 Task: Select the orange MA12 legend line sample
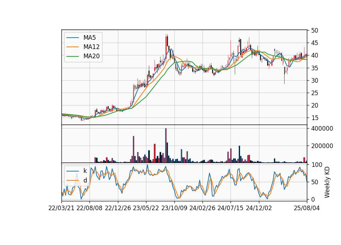72,47
